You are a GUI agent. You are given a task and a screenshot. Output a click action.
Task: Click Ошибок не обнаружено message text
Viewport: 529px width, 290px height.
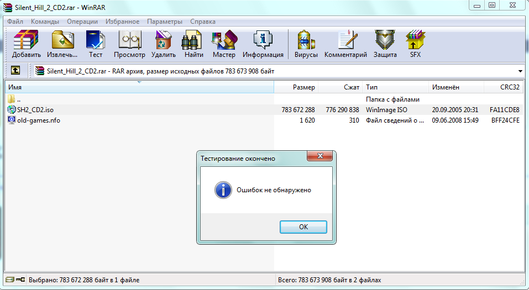[274, 190]
